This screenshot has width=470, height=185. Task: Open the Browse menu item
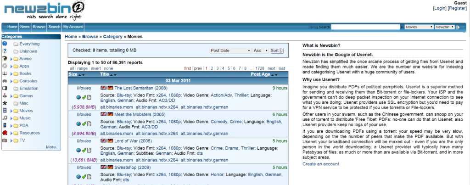[x=39, y=27]
